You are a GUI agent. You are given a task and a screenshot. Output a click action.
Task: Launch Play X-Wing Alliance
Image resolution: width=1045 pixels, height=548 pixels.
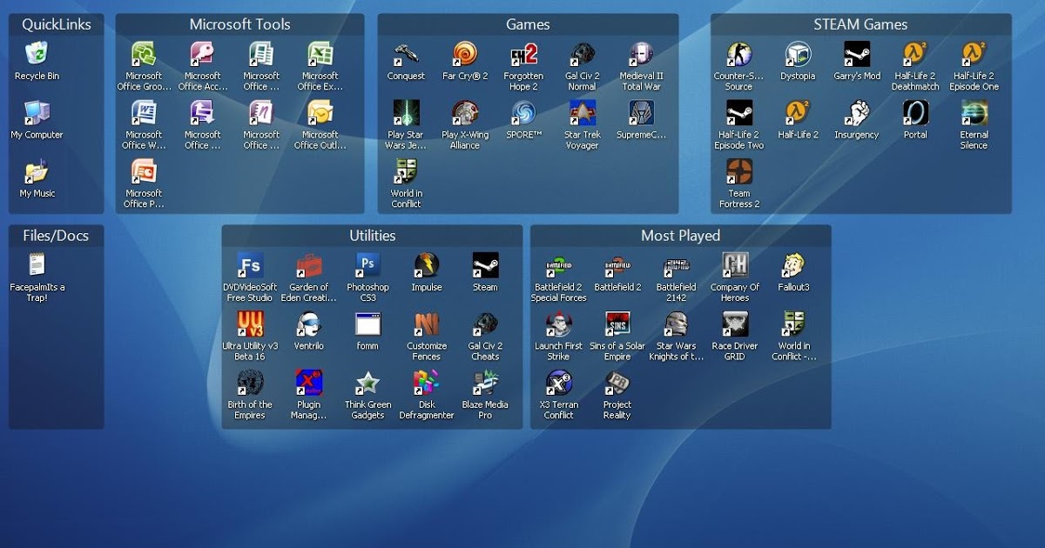tap(465, 113)
